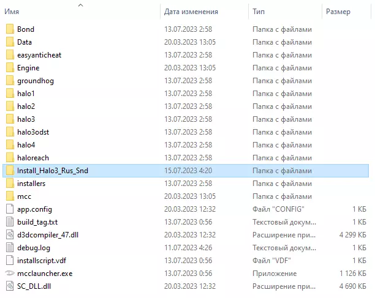Screen dimensions: 375x298
Task: Click the Приложение type cell
Action: pos(275,274)
